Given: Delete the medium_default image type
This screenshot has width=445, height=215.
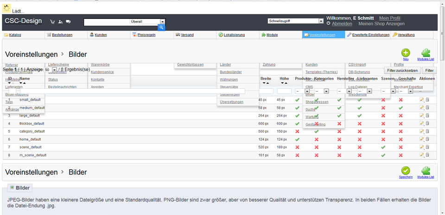Looking at the screenshot, I should tap(427, 107).
